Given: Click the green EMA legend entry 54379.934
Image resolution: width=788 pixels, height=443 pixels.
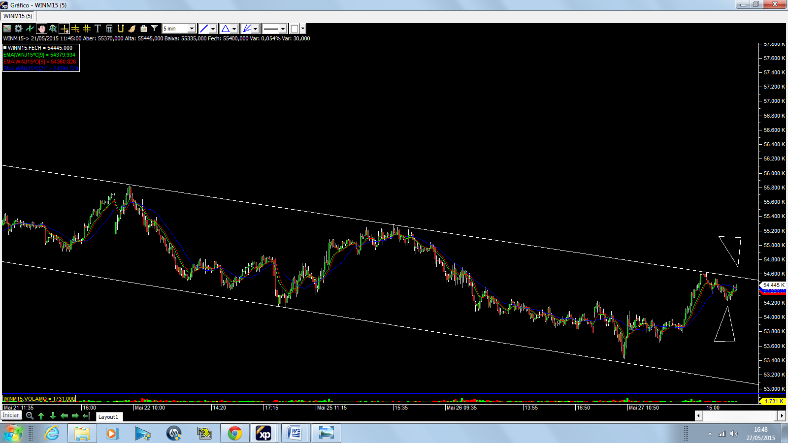Looking at the screenshot, I should [39, 55].
